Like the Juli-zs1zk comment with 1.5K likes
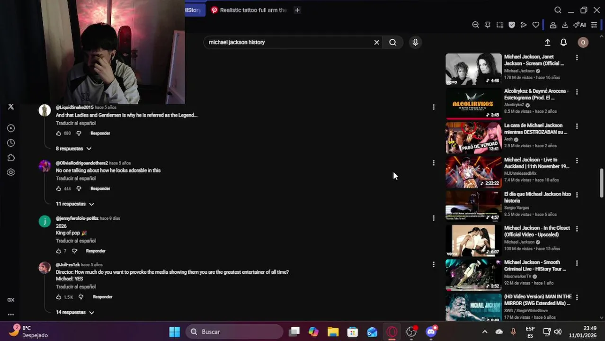The height and width of the screenshot is (341, 605). pyautogui.click(x=59, y=297)
